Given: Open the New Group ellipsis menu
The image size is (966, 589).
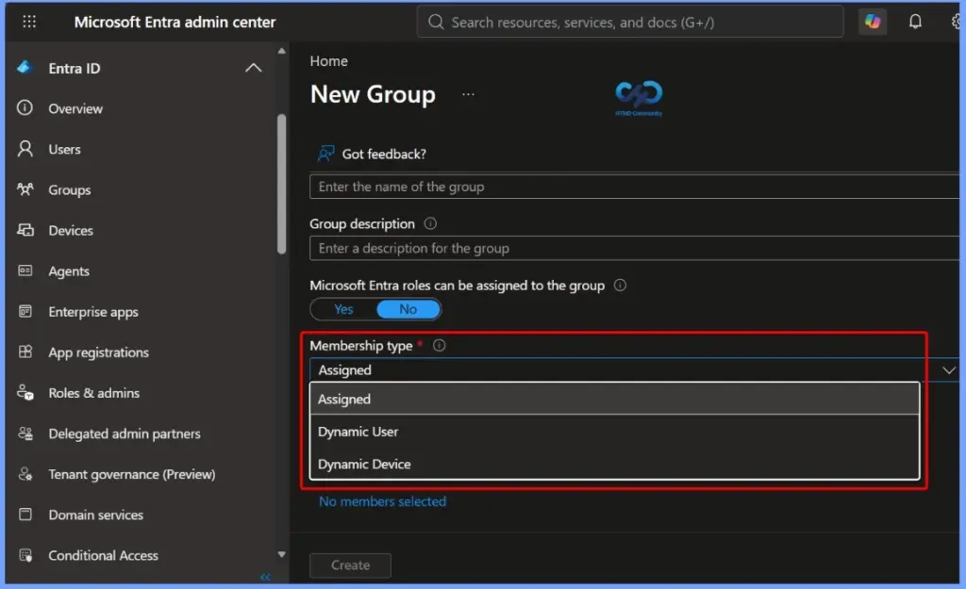Looking at the screenshot, I should tap(468, 94).
